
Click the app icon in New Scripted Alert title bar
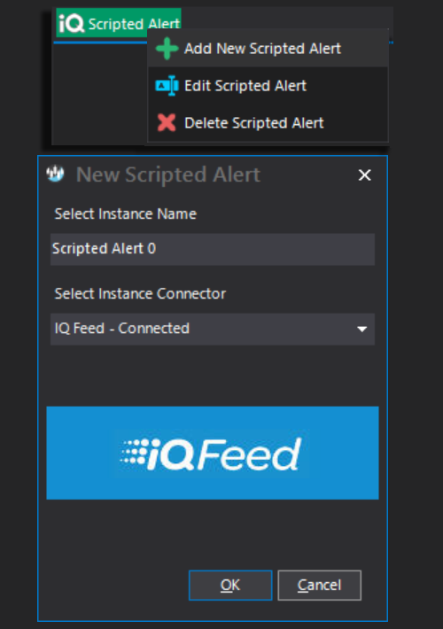55,175
